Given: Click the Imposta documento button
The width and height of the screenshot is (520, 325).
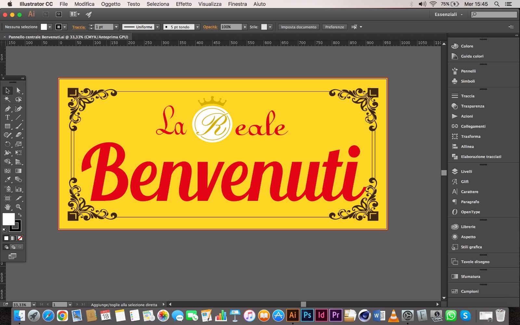Looking at the screenshot, I should tap(299, 27).
